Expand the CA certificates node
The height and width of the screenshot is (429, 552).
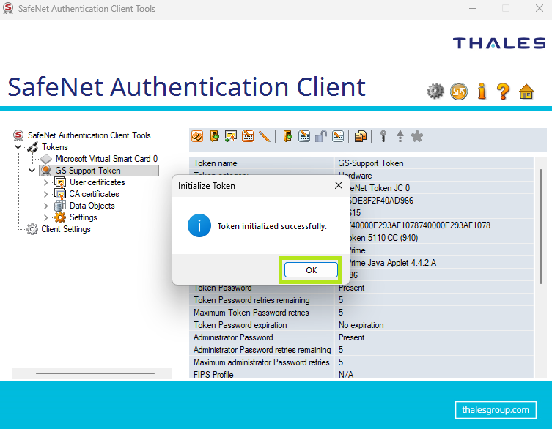point(45,194)
